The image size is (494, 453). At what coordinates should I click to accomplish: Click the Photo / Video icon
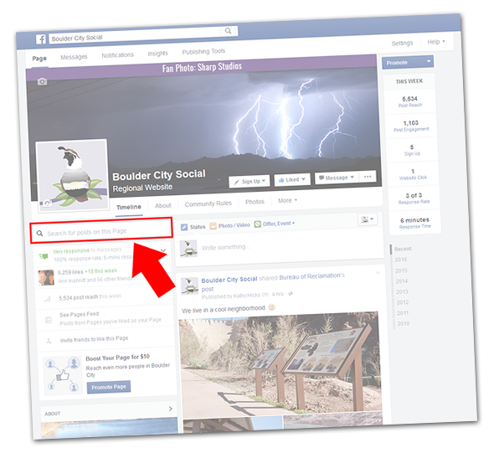point(213,226)
